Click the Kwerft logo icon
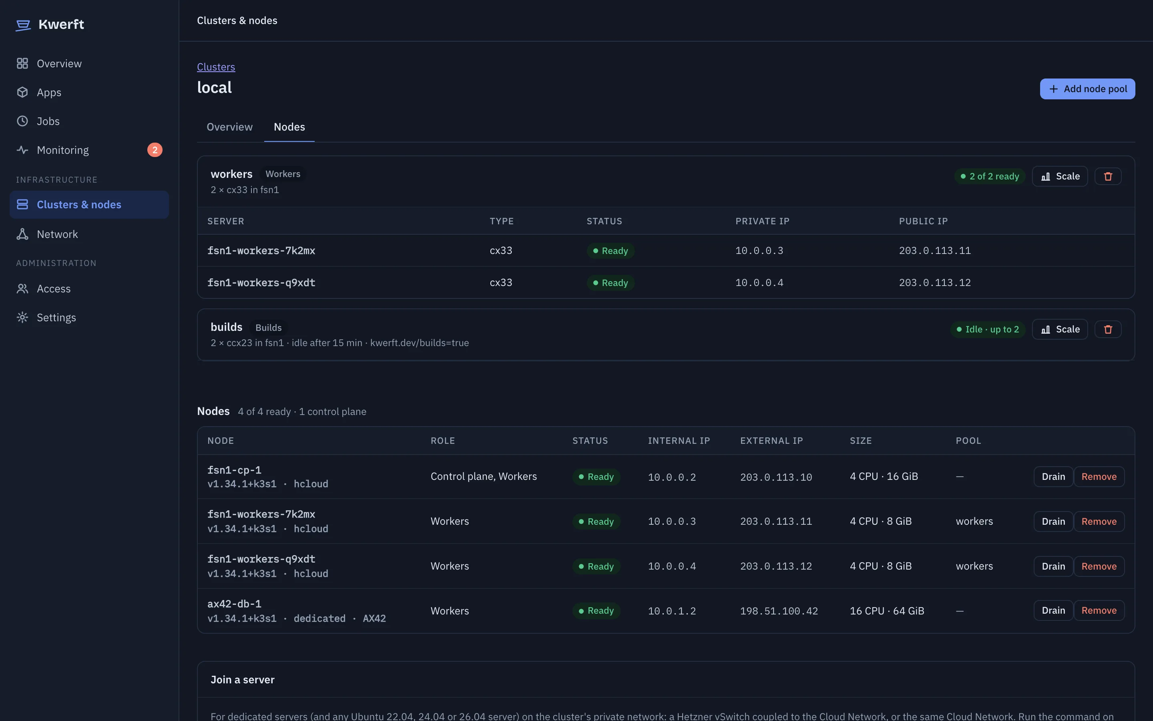The image size is (1153, 721). tap(23, 25)
